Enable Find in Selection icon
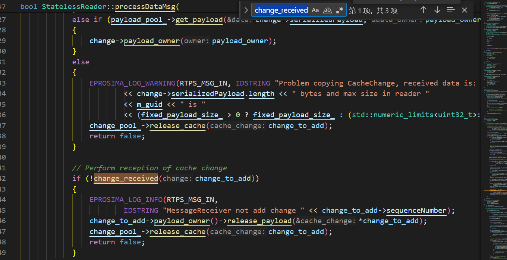 (451, 10)
